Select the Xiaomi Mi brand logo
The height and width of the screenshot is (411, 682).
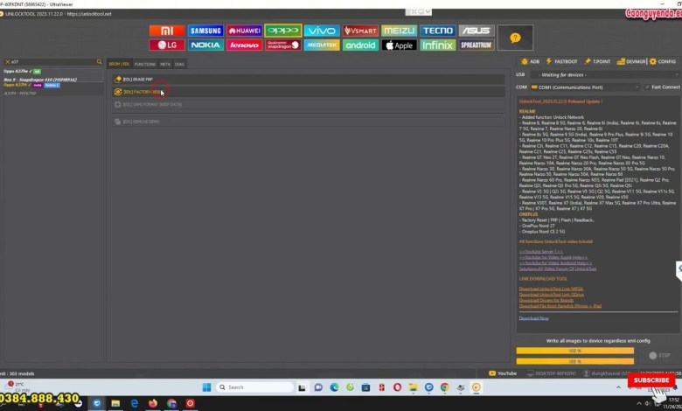point(167,31)
